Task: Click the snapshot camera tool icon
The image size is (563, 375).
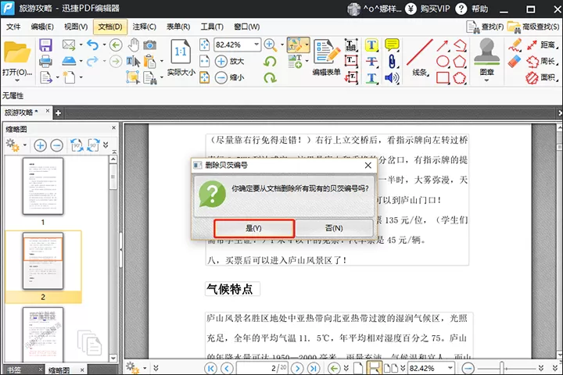Action: pos(149,45)
